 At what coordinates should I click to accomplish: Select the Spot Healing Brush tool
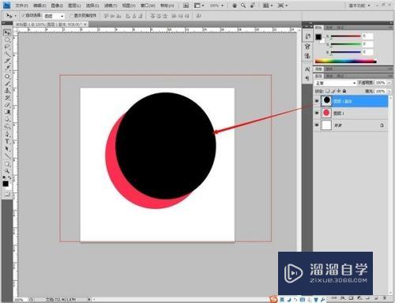[x=7, y=77]
